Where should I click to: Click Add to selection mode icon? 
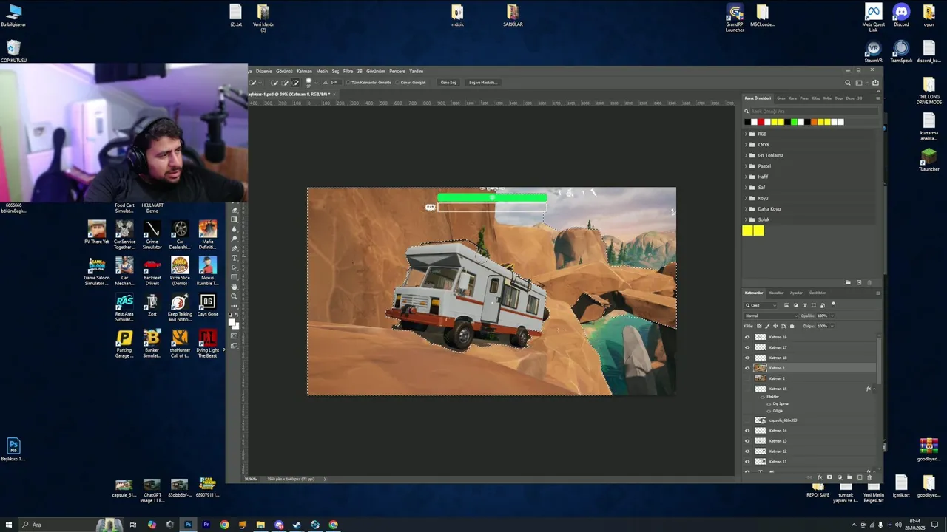click(x=285, y=83)
